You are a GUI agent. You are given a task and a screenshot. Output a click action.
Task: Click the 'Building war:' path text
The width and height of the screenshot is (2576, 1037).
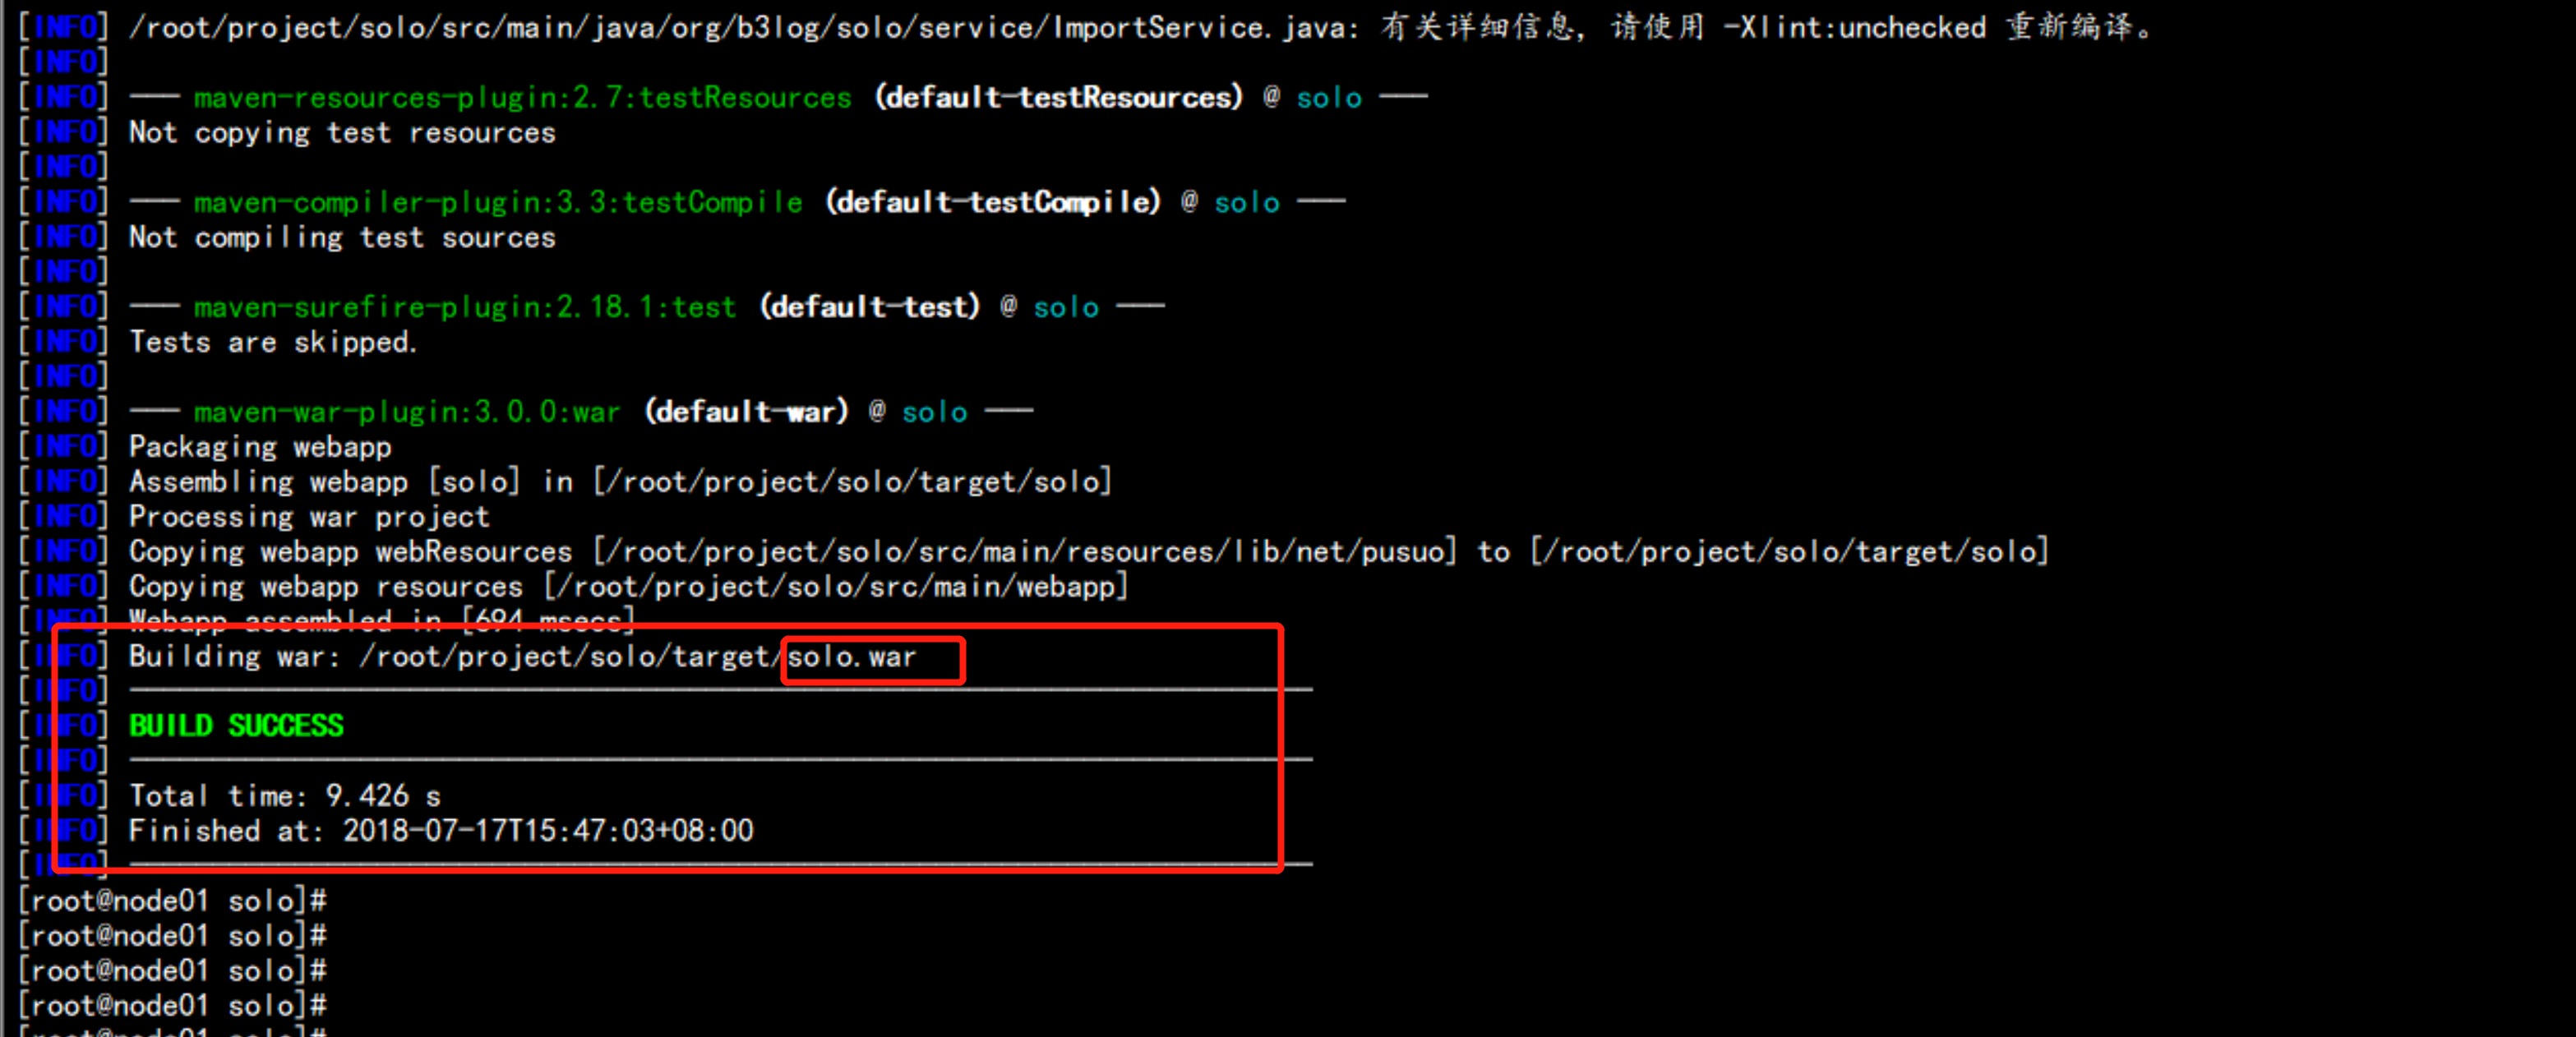pyautogui.click(x=522, y=656)
